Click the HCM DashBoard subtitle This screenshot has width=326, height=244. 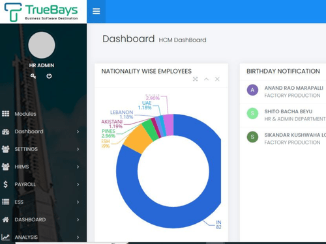coord(183,40)
